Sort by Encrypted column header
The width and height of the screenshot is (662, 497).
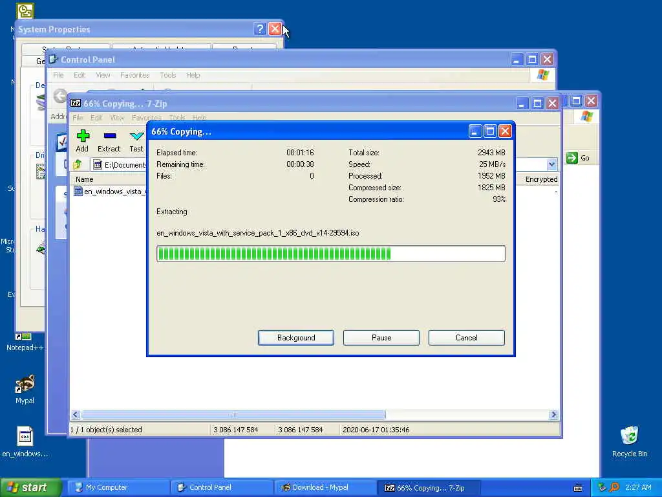[x=541, y=179]
